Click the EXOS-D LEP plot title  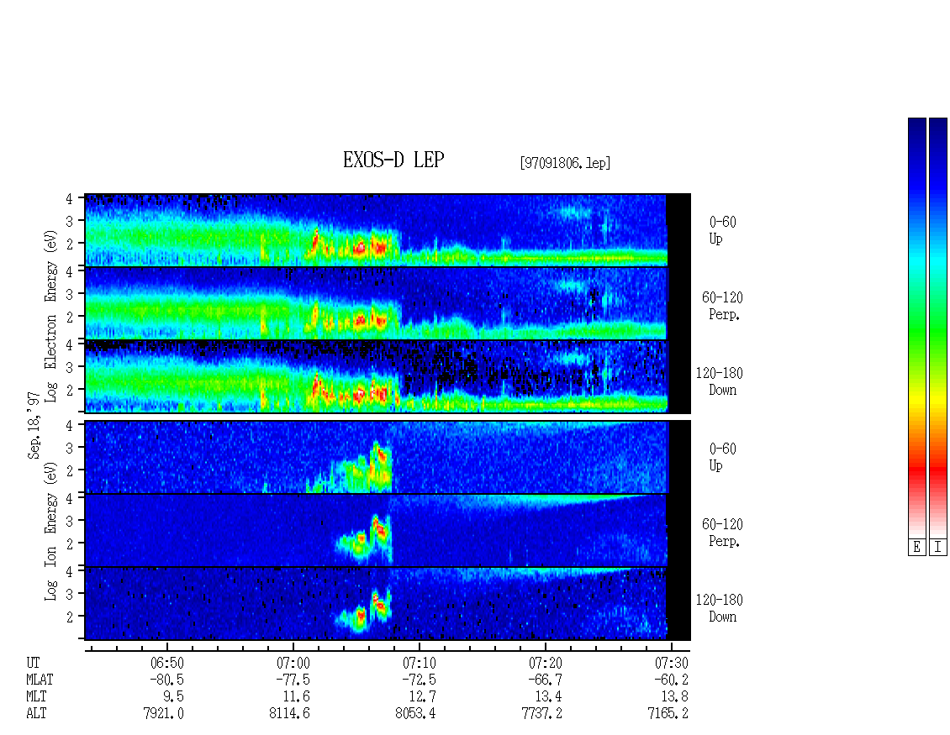[x=393, y=160]
